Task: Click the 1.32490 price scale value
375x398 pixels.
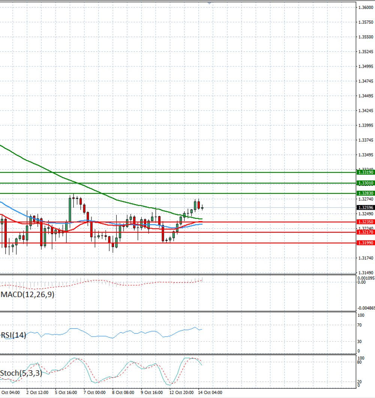Action: click(366, 214)
